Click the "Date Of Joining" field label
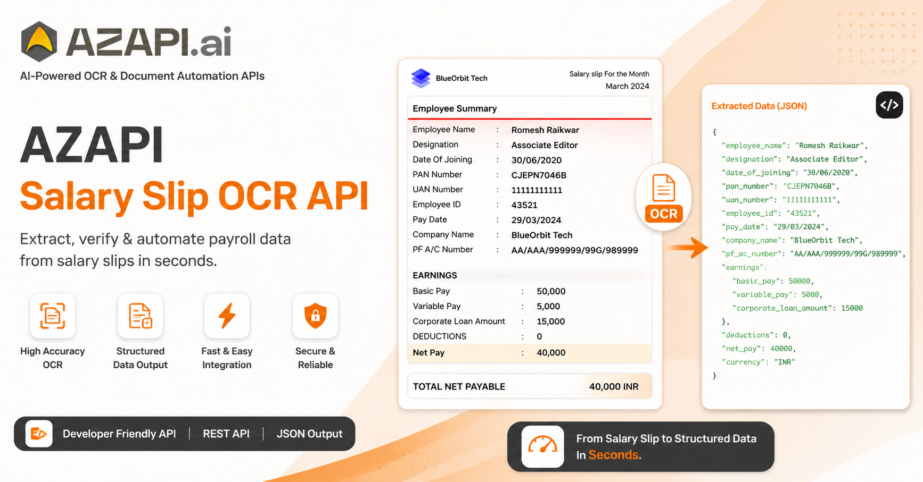Image resolution: width=923 pixels, height=482 pixels. tap(442, 159)
